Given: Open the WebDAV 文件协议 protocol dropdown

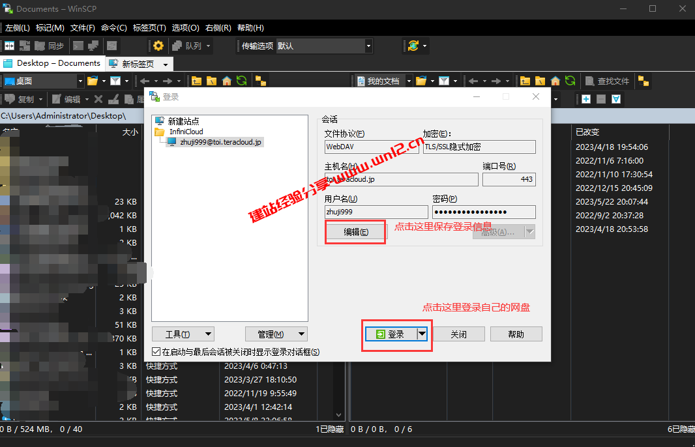Looking at the screenshot, I should [372, 147].
